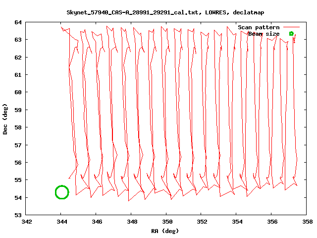Viewport: 317px width, 238px height.
Task: Click the small green Beam size legend marker
Action: (291, 34)
